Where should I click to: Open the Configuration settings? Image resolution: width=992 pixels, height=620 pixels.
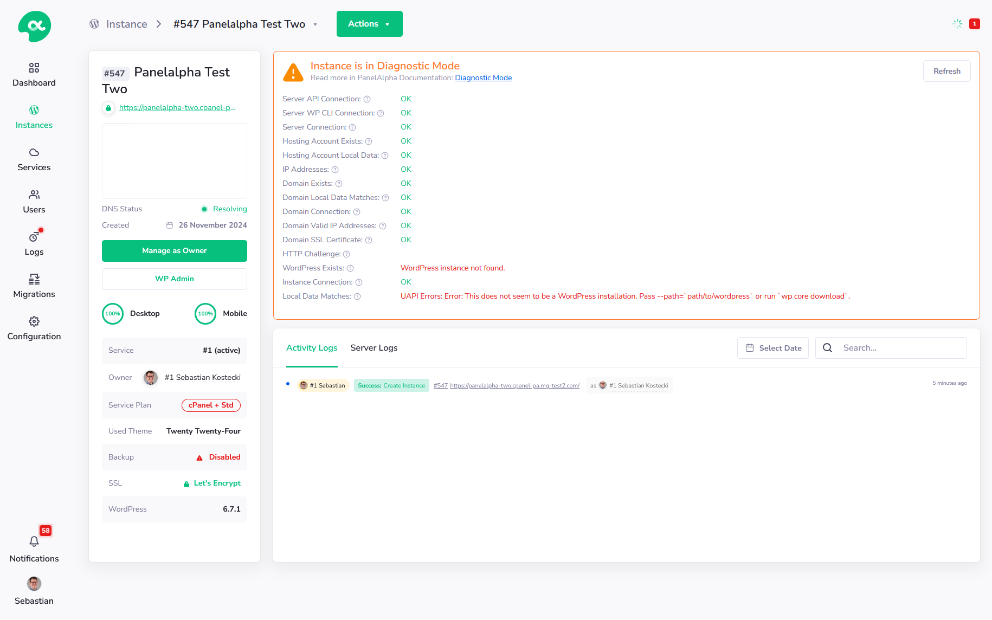pos(34,328)
